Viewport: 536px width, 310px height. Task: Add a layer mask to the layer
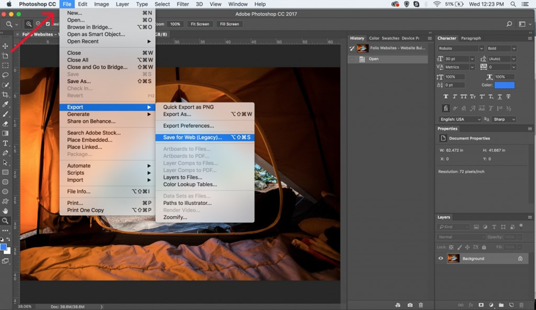click(480, 305)
